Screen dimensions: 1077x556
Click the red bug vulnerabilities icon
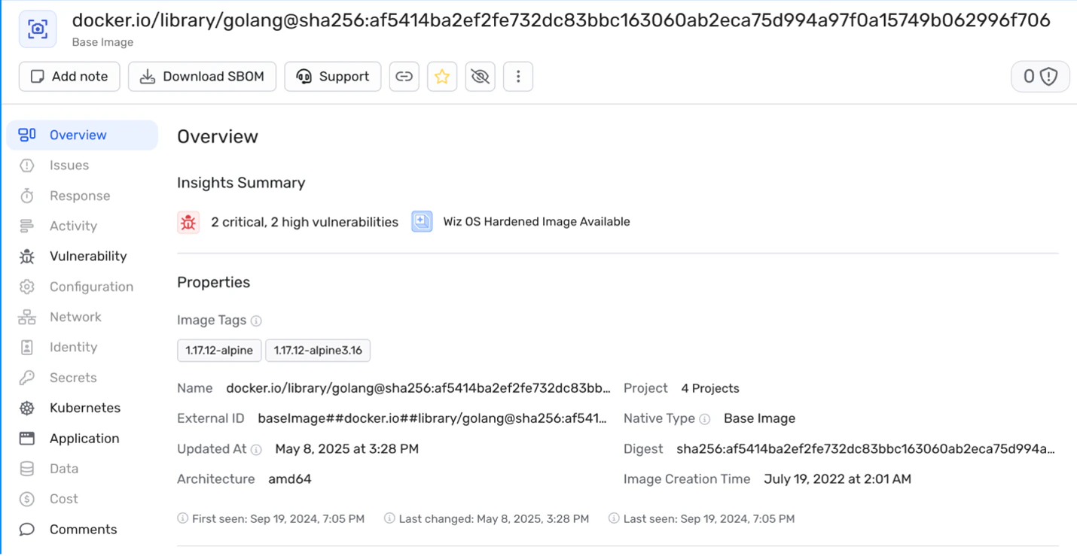point(188,222)
